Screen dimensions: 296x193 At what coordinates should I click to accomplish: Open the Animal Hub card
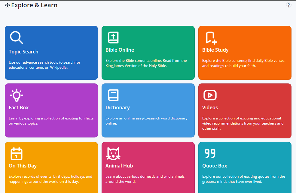(x=148, y=168)
